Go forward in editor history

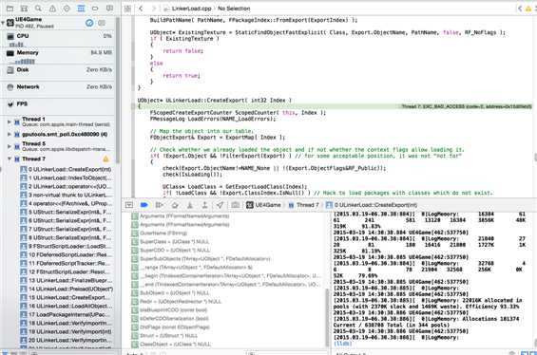[154, 9]
